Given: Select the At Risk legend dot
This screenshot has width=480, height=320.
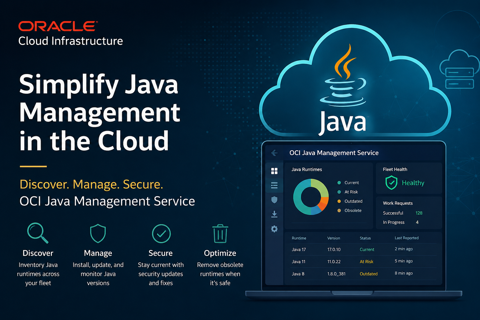Looking at the screenshot, I should coord(339,192).
